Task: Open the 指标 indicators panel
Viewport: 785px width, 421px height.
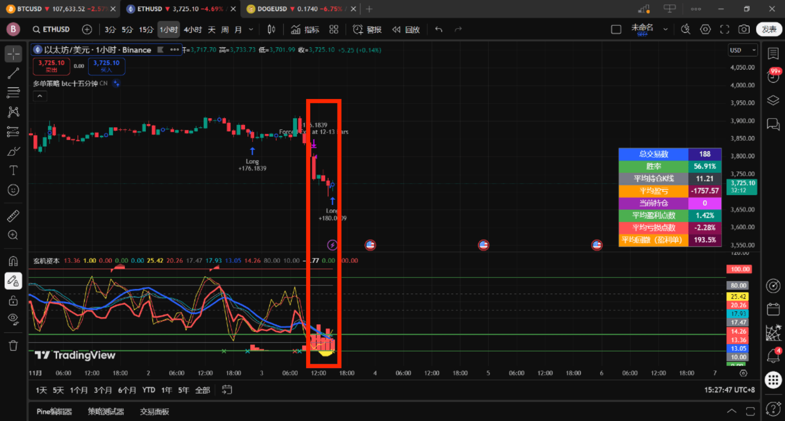Action: tap(305, 29)
